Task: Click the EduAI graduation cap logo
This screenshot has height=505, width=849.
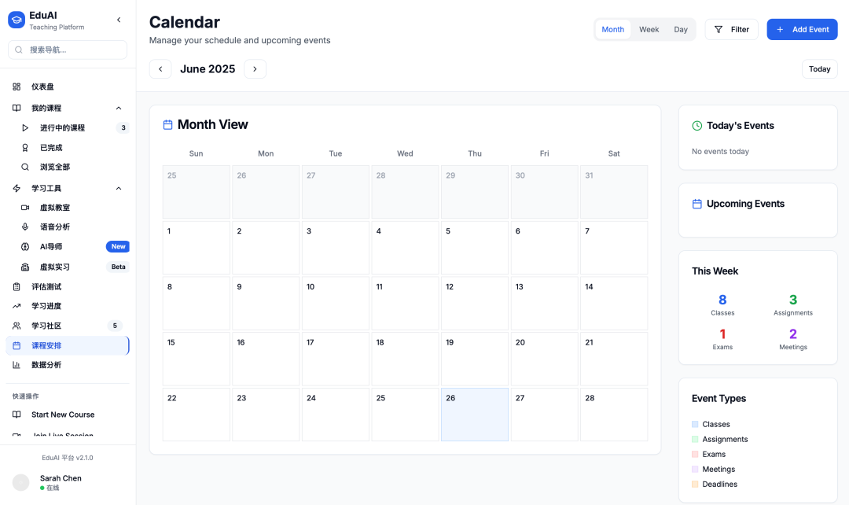Action: click(17, 20)
